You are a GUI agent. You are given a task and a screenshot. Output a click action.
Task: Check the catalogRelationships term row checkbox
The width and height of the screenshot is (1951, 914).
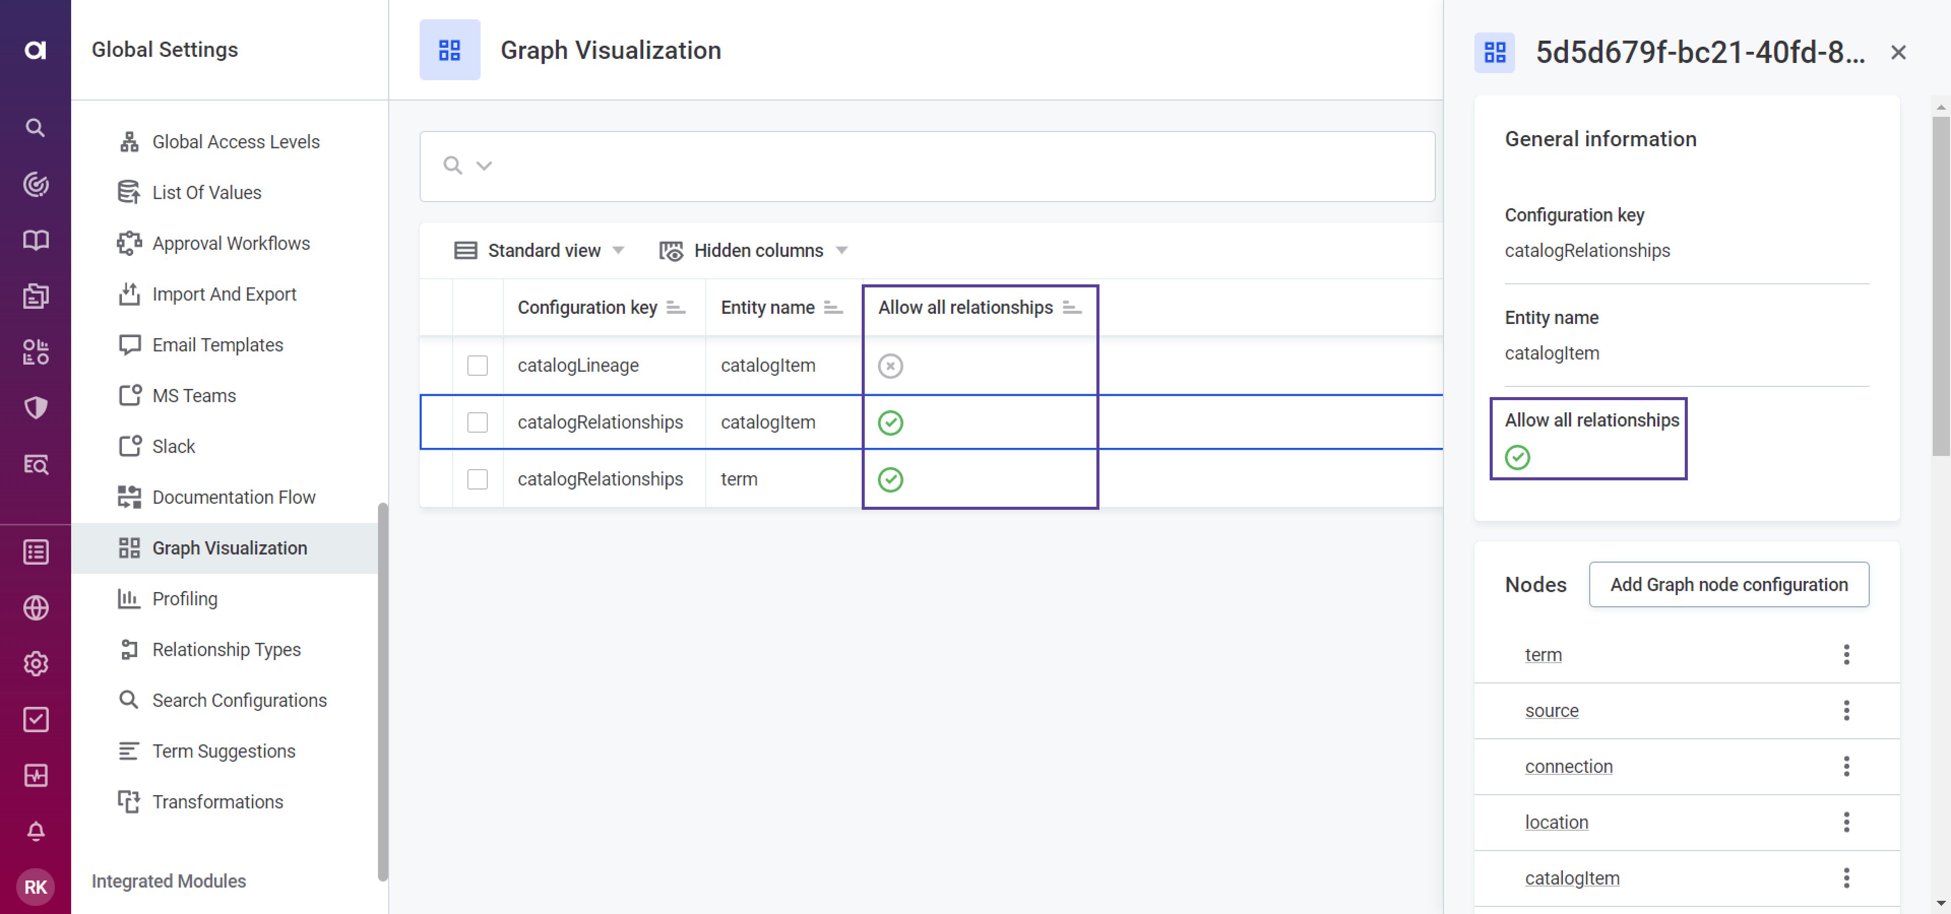(477, 479)
